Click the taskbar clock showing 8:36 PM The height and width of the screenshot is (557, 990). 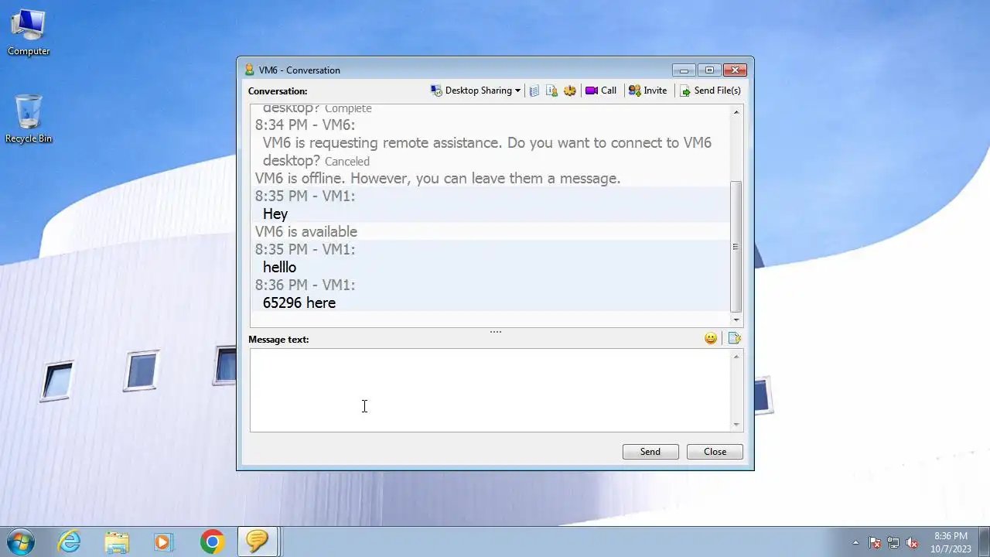pyautogui.click(x=951, y=542)
